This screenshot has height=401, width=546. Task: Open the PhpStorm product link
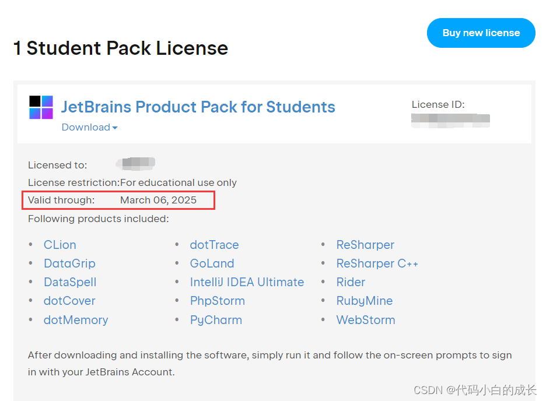pos(217,301)
